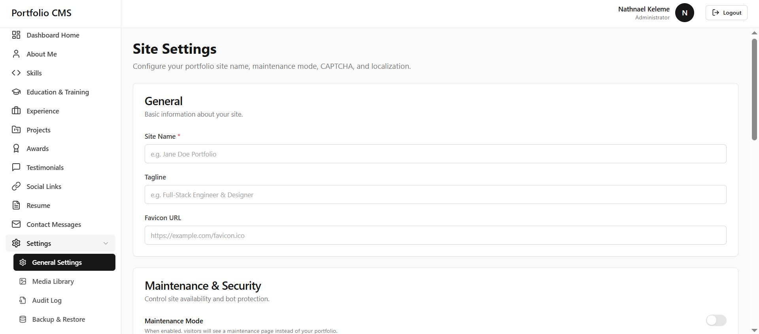Click the Education graduation cap icon
This screenshot has height=334, width=759.
[16, 92]
